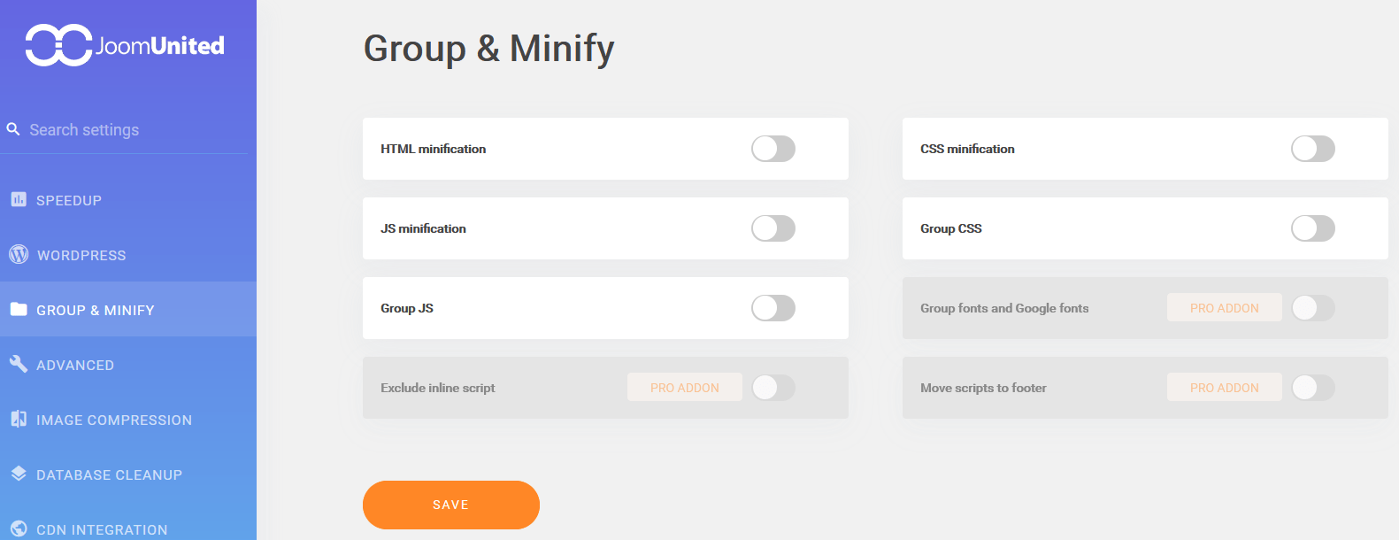This screenshot has height=540, width=1399.
Task: Enable the HTML minification toggle
Action: pos(773,149)
